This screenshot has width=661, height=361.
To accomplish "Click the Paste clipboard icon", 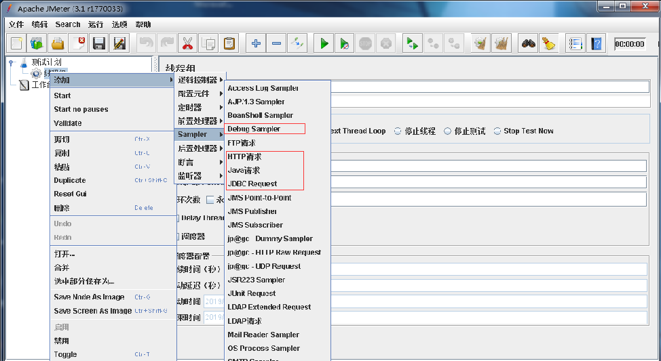I will click(229, 43).
